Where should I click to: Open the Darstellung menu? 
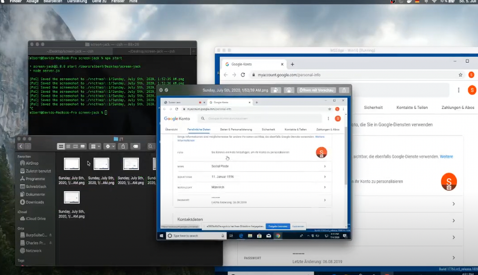coord(77,1)
